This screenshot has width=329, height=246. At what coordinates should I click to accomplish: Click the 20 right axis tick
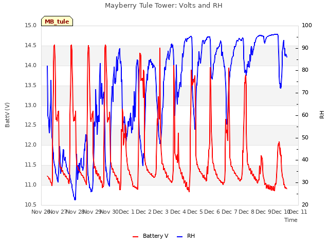point(305,204)
